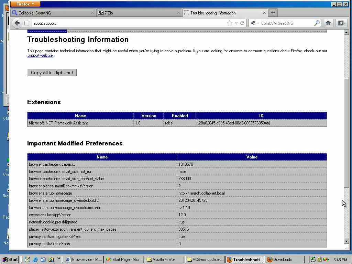Select the browser.cache.disk.capacity preference name
The image size is (352, 264).
point(52,164)
